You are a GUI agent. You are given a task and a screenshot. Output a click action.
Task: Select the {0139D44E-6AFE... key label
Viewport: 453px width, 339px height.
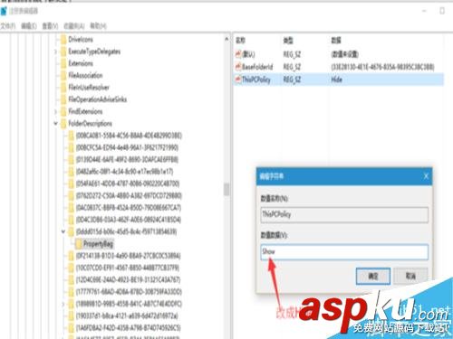[127, 160]
